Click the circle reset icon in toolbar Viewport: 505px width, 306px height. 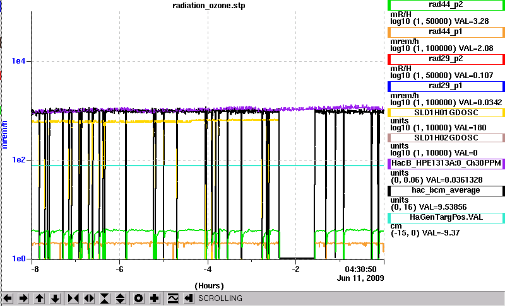(x=139, y=298)
